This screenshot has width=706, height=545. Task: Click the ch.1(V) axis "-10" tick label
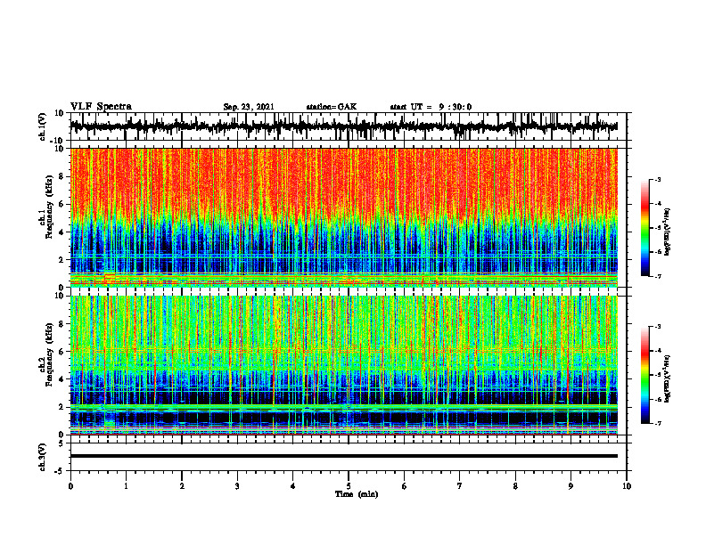58,141
